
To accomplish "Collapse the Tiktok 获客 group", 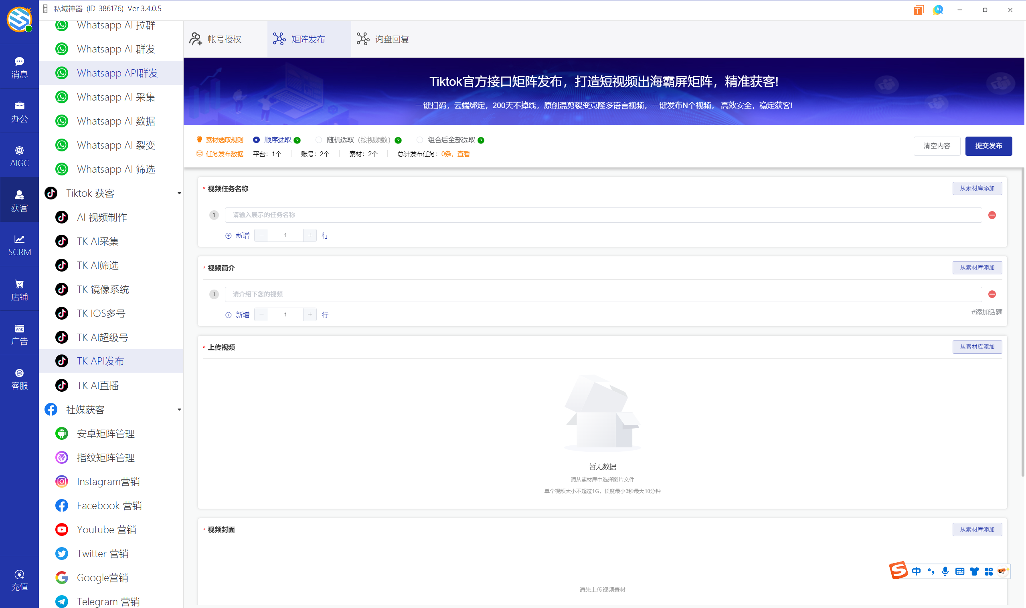I will (x=179, y=193).
